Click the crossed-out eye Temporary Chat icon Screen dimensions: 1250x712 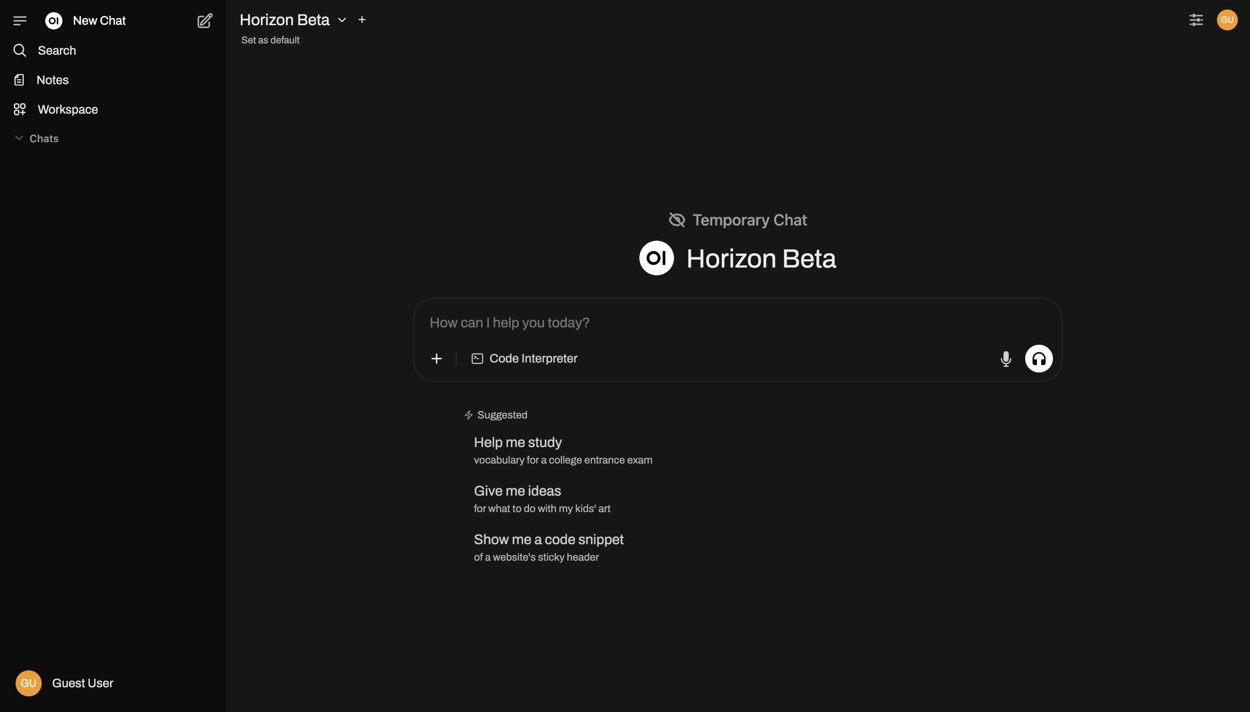[x=677, y=220]
